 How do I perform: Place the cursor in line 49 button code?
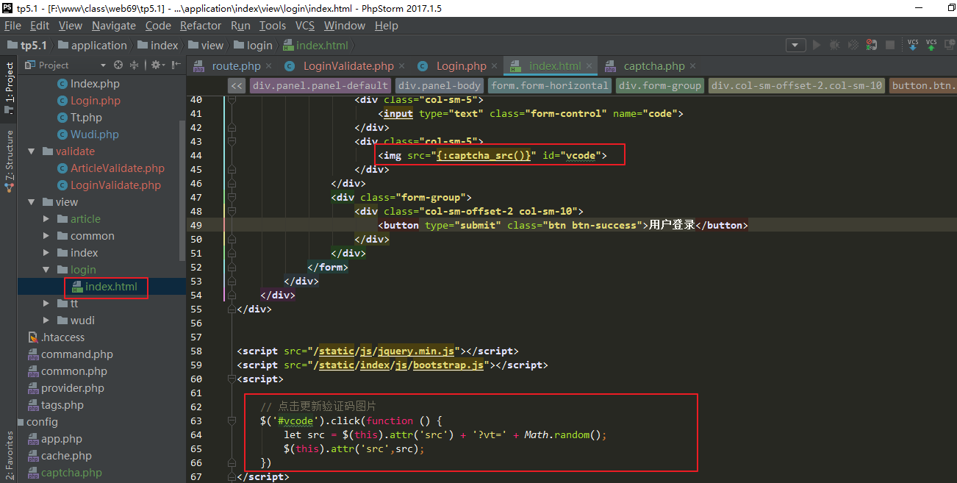562,225
